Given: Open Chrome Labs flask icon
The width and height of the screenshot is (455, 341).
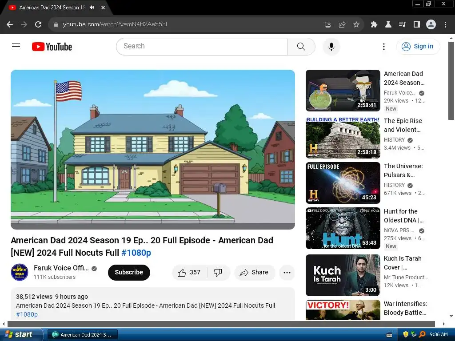Looking at the screenshot, I should (x=388, y=24).
